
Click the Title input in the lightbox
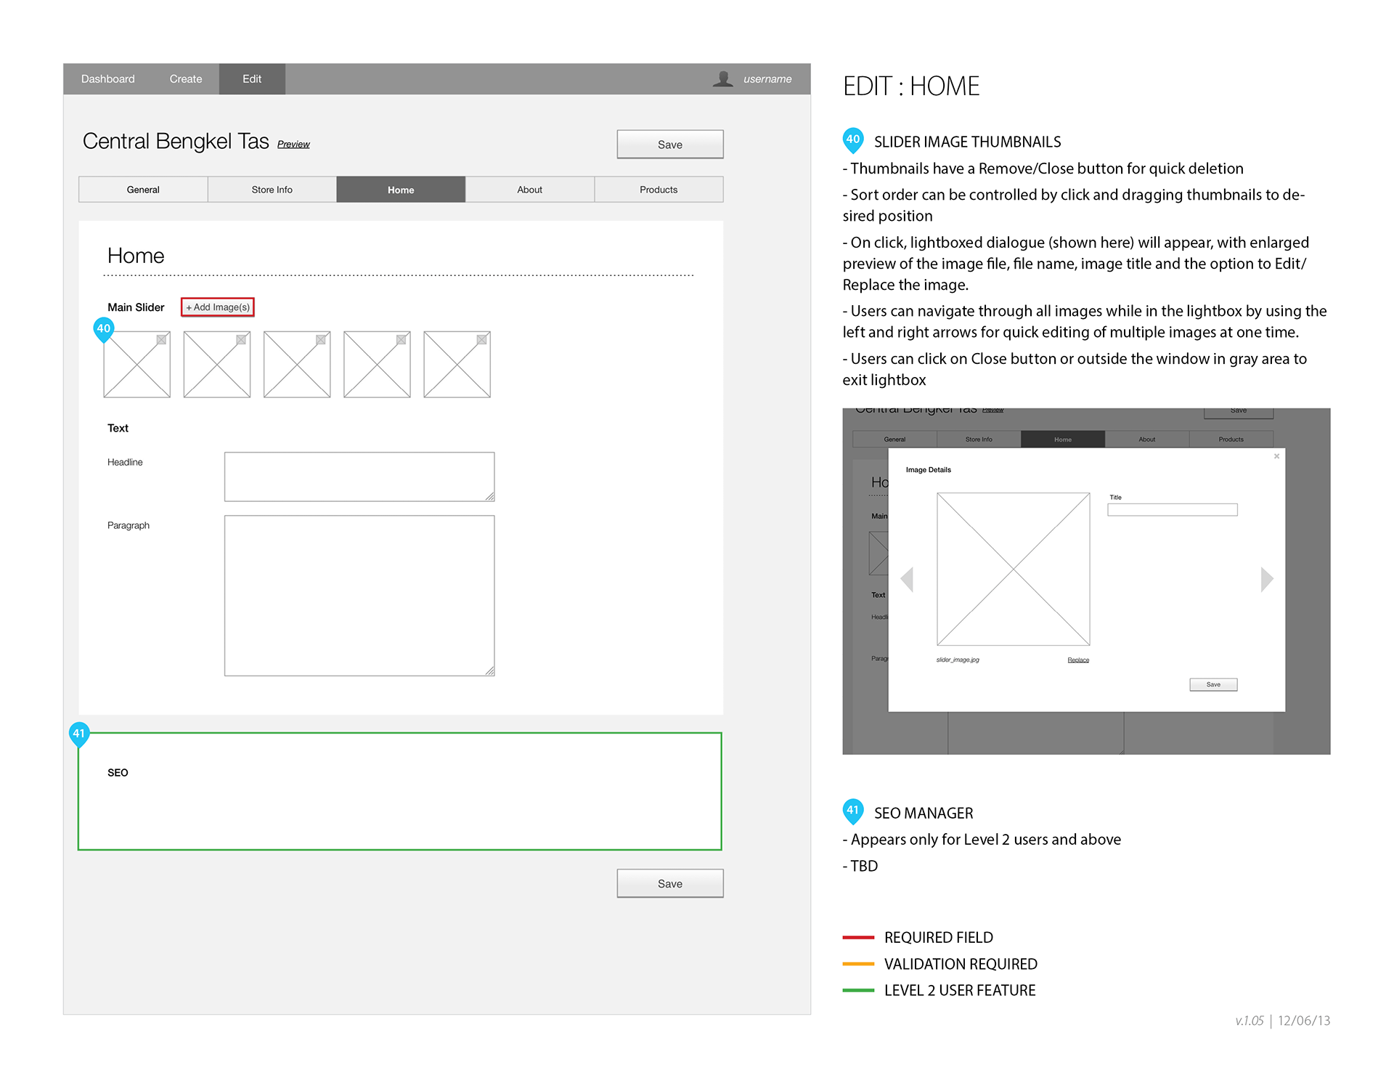1172,510
